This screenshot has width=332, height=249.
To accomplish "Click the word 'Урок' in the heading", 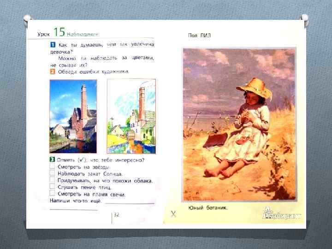I will pos(44,34).
